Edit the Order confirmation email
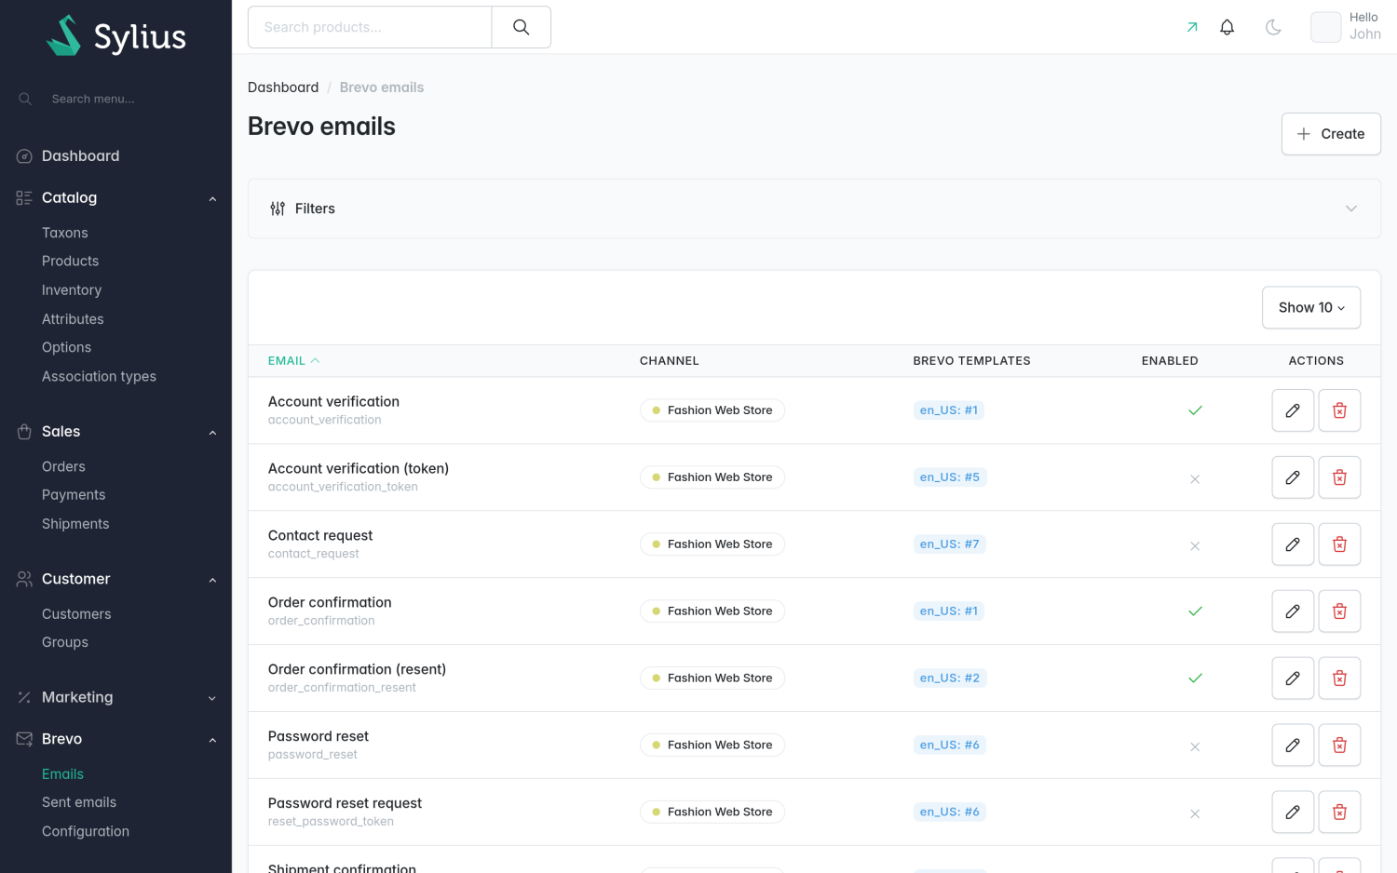This screenshot has width=1397, height=873. 1293,611
